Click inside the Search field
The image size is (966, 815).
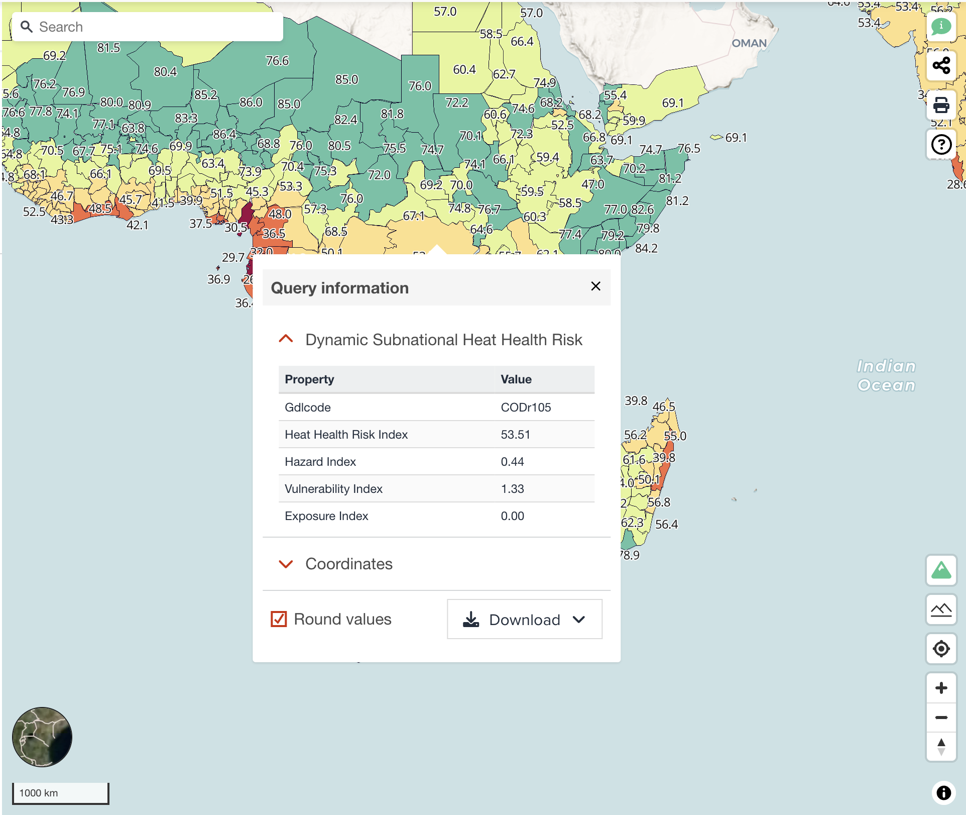[146, 26]
